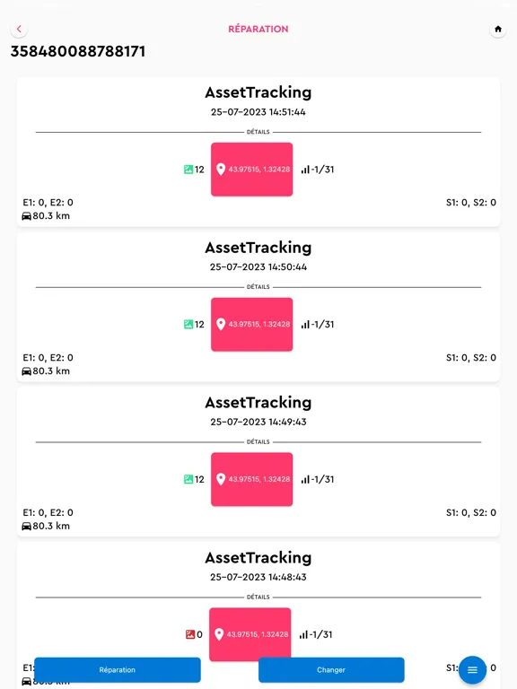
Task: Tap the back arrow icon
Action: coord(19,29)
